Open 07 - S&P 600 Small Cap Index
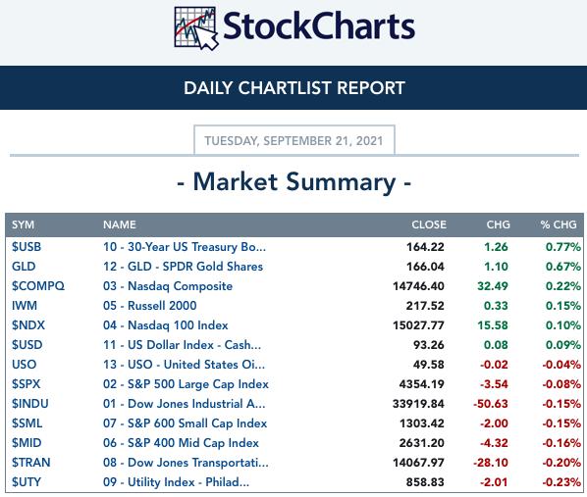 [x=185, y=423]
